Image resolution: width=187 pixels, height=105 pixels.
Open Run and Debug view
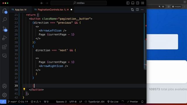5,38
